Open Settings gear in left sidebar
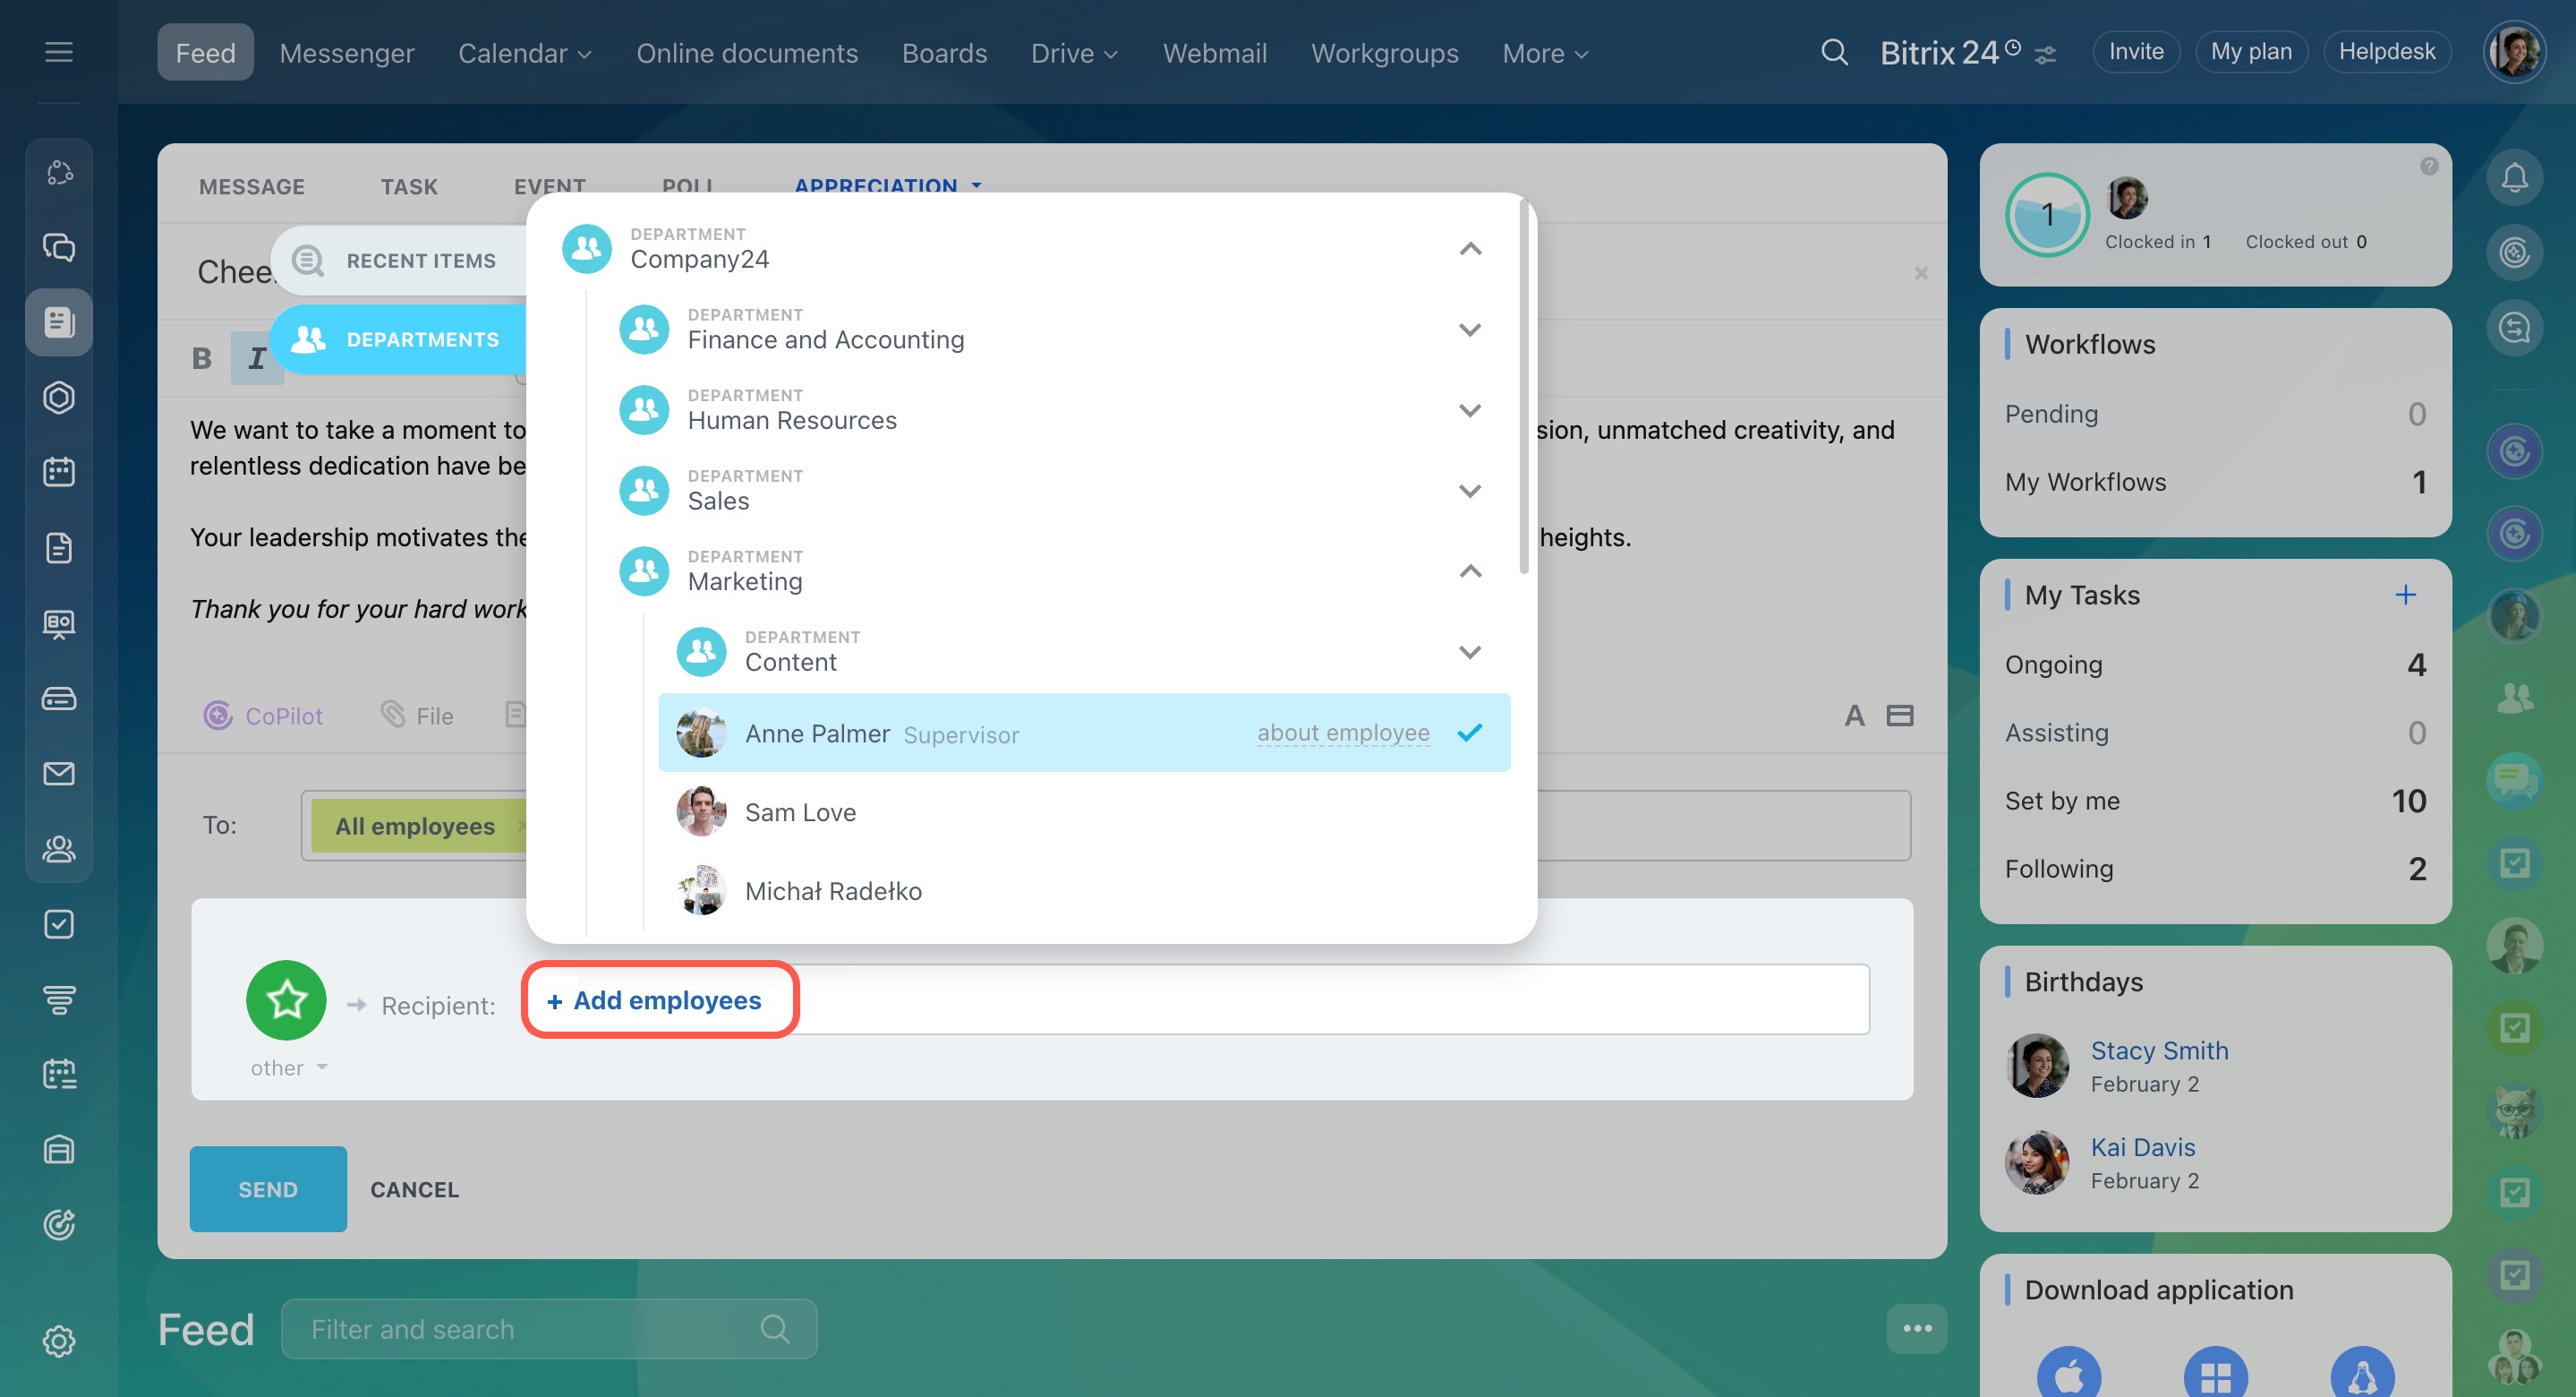This screenshot has width=2576, height=1397. tap(59, 1341)
